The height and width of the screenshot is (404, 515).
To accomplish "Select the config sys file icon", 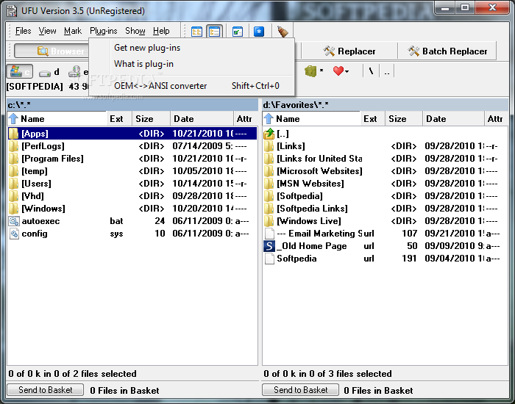I will tap(14, 234).
